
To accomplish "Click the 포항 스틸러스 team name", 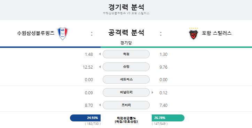I will point(216,33).
